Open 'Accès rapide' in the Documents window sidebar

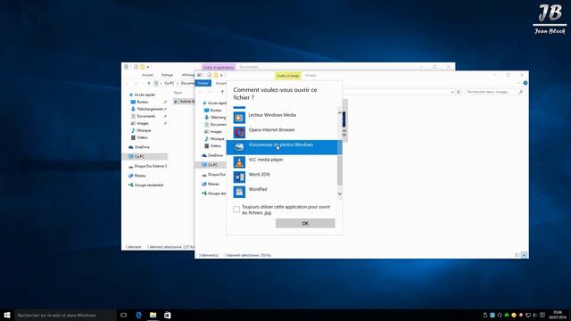click(x=142, y=95)
